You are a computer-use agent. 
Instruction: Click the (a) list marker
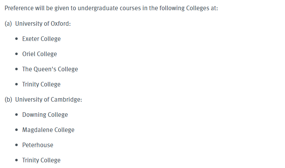[x=8, y=24]
